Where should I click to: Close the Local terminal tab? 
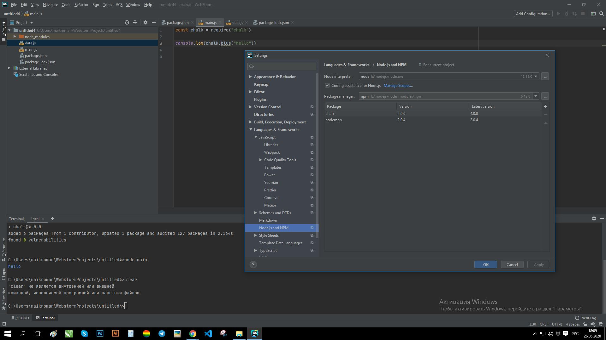[x=43, y=219]
